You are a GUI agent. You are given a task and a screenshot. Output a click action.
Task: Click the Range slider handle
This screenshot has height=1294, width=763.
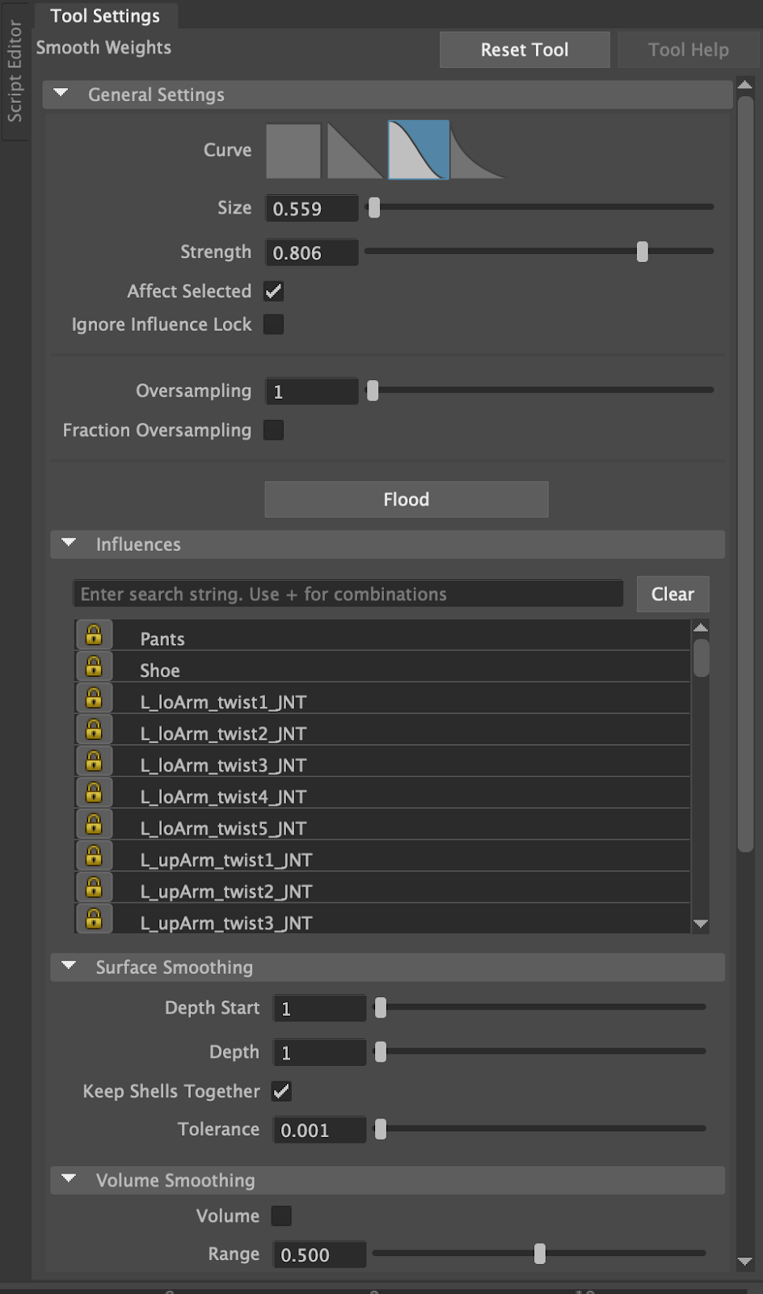pyautogui.click(x=540, y=1254)
